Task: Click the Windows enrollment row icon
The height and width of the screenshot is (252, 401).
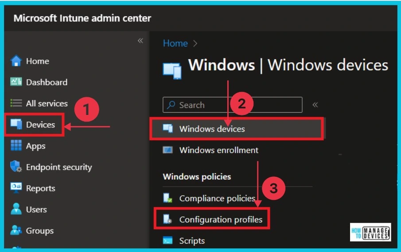Action: coord(168,150)
